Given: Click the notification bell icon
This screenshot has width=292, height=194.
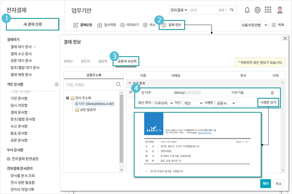Looking at the screenshot, I should (x=247, y=10).
